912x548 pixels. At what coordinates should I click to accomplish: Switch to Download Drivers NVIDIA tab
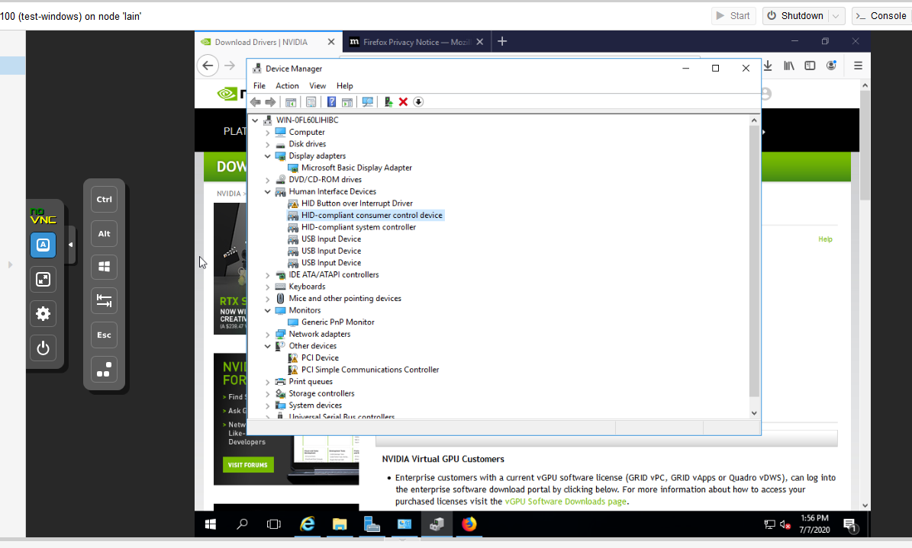click(x=268, y=42)
